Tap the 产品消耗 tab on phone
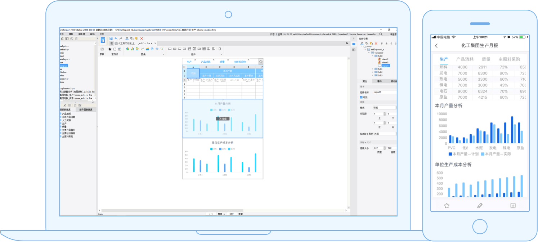Image resolution: width=538 pixels, height=242 pixels. click(x=465, y=59)
